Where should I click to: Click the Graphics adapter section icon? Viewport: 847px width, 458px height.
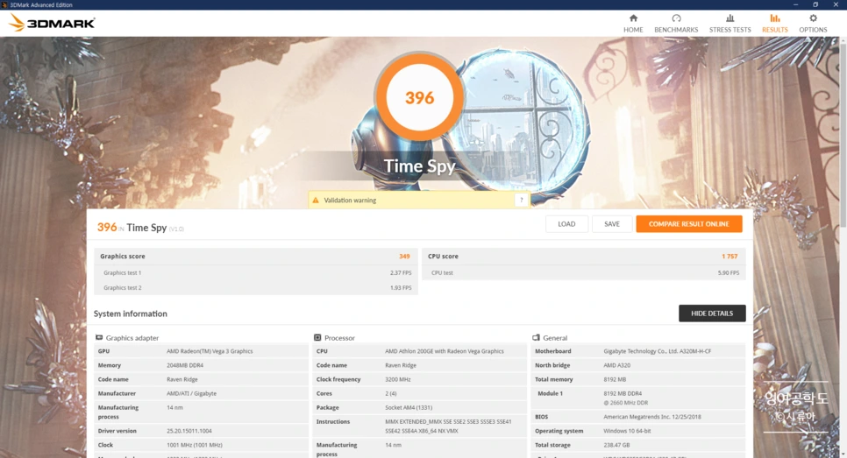pyautogui.click(x=99, y=338)
